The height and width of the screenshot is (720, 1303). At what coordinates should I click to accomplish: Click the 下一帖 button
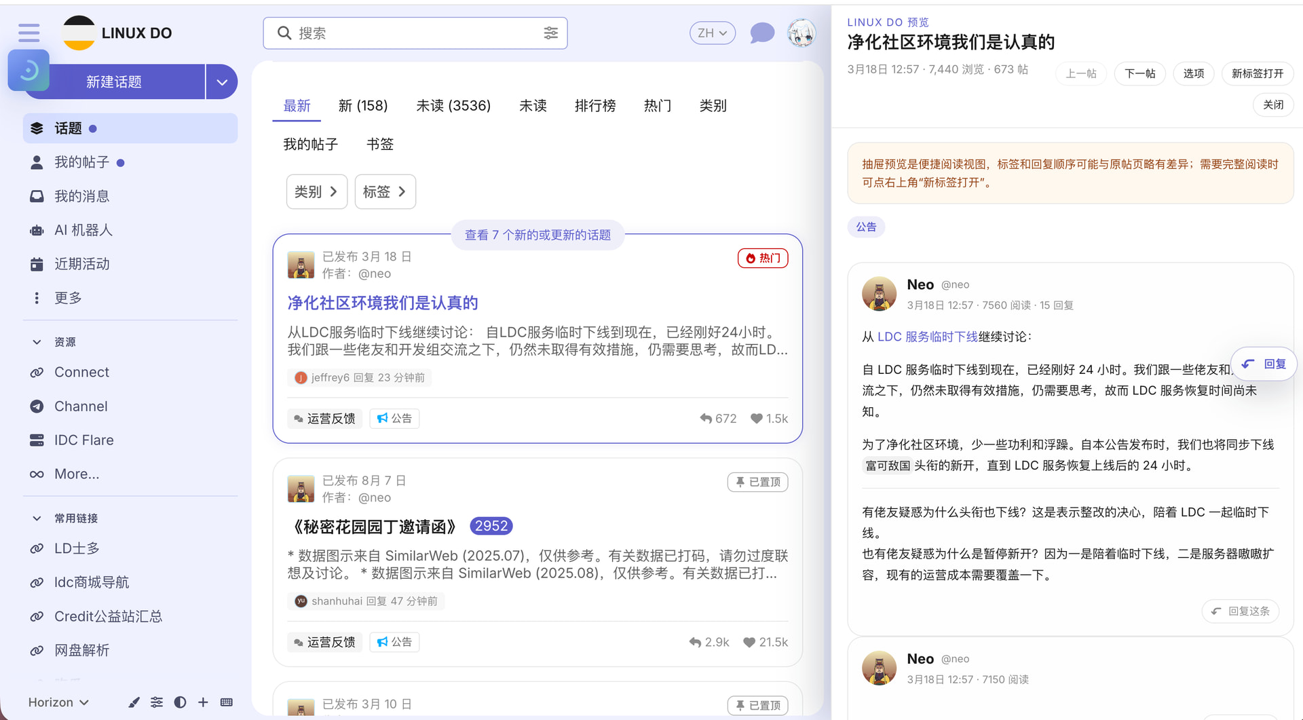(x=1139, y=73)
